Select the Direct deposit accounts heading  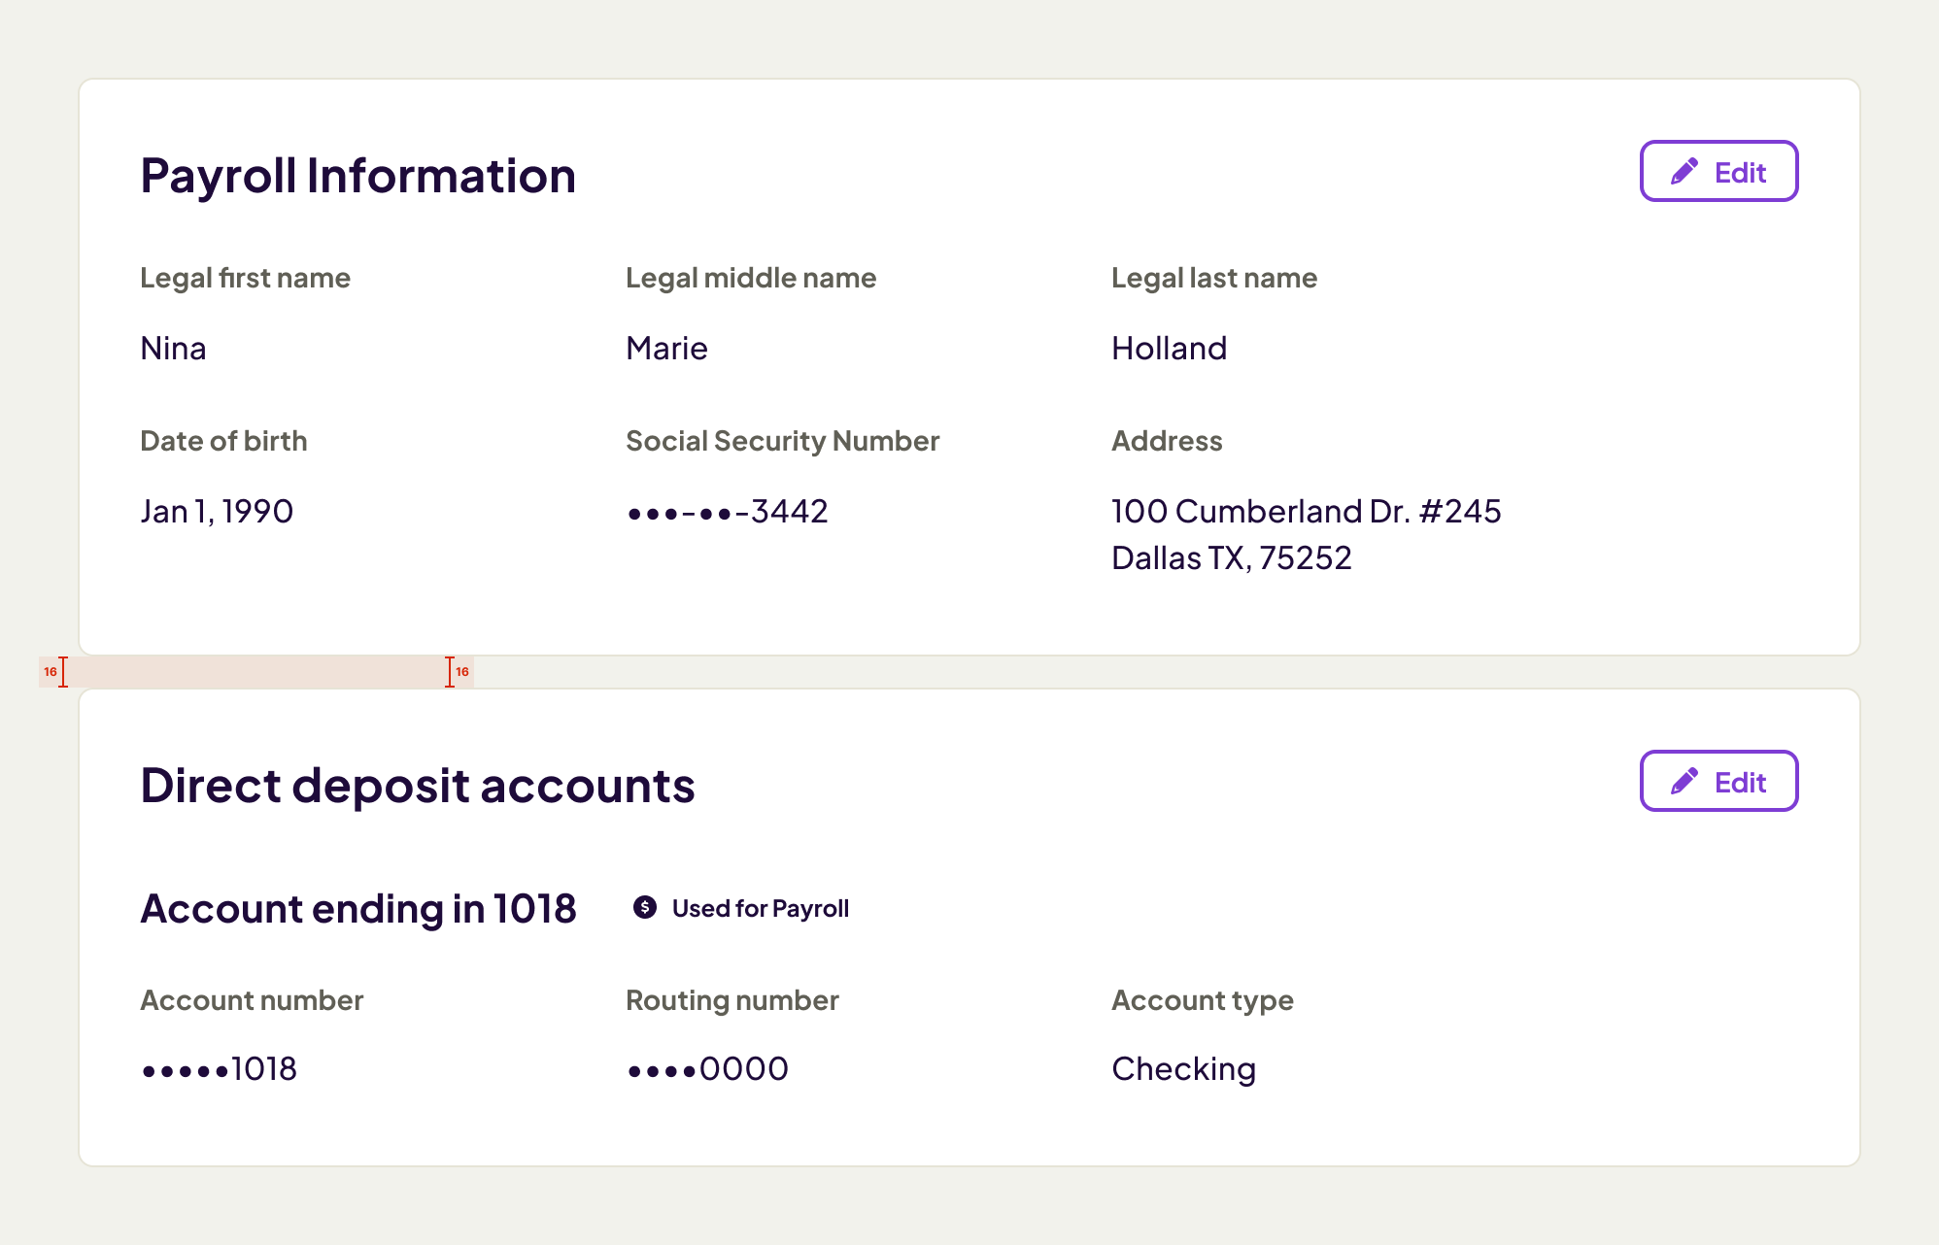click(418, 786)
